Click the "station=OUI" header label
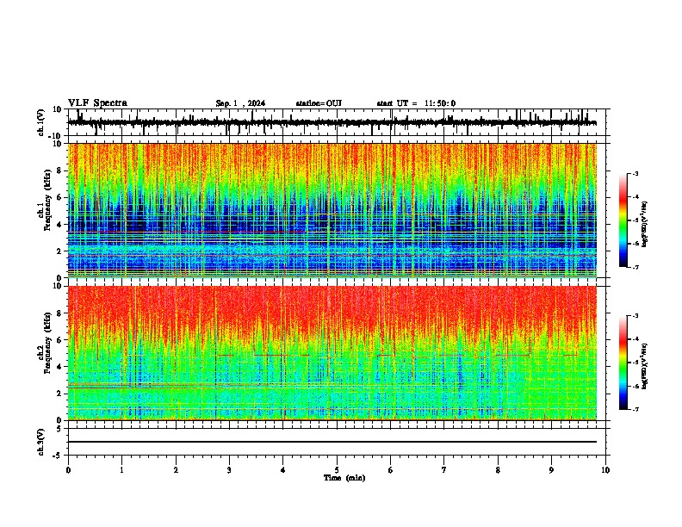The image size is (682, 527). pos(319,103)
